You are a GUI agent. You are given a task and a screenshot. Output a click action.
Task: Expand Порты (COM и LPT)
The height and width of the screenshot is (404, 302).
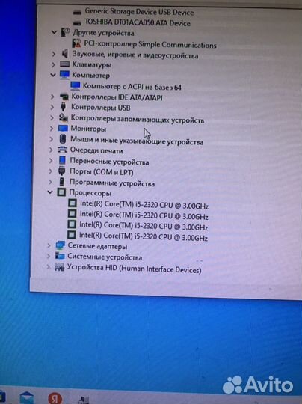(x=51, y=171)
